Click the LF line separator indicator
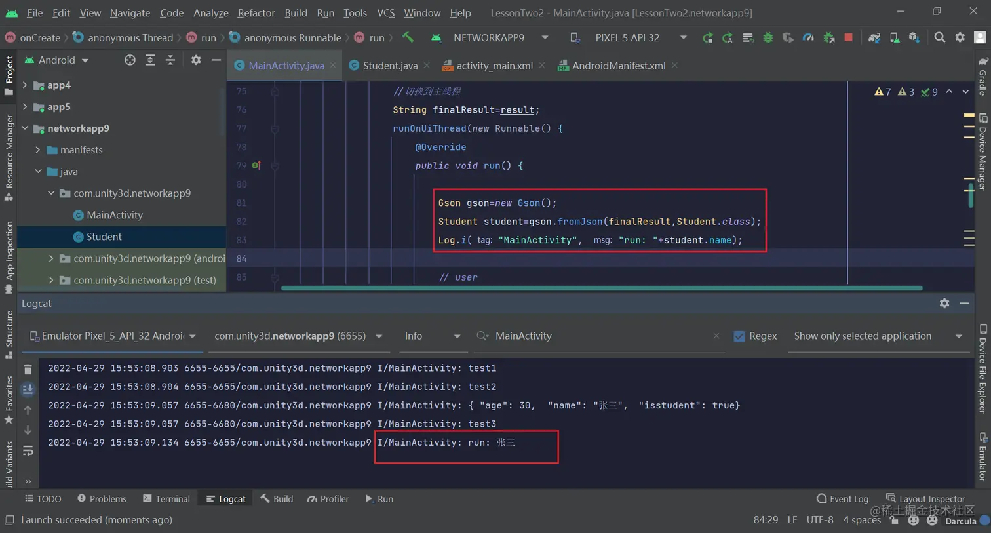This screenshot has width=991, height=533. [792, 520]
